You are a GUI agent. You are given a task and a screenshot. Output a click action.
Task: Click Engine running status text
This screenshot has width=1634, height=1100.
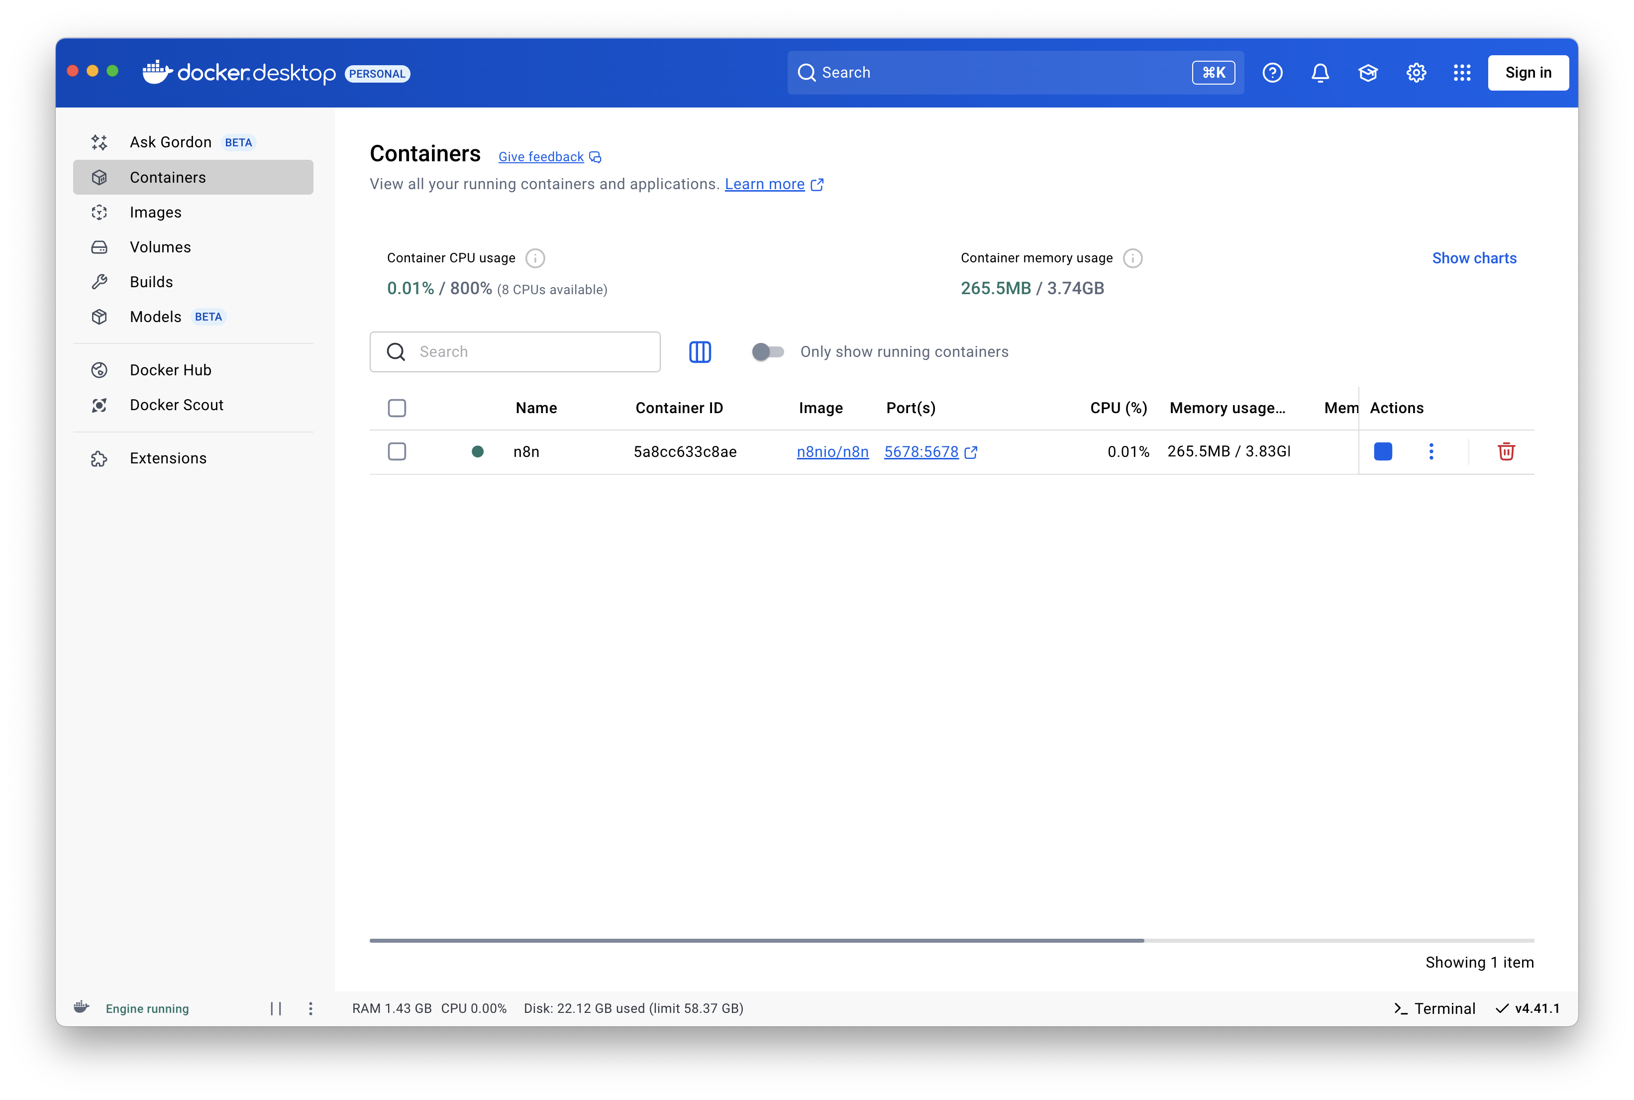147,1009
